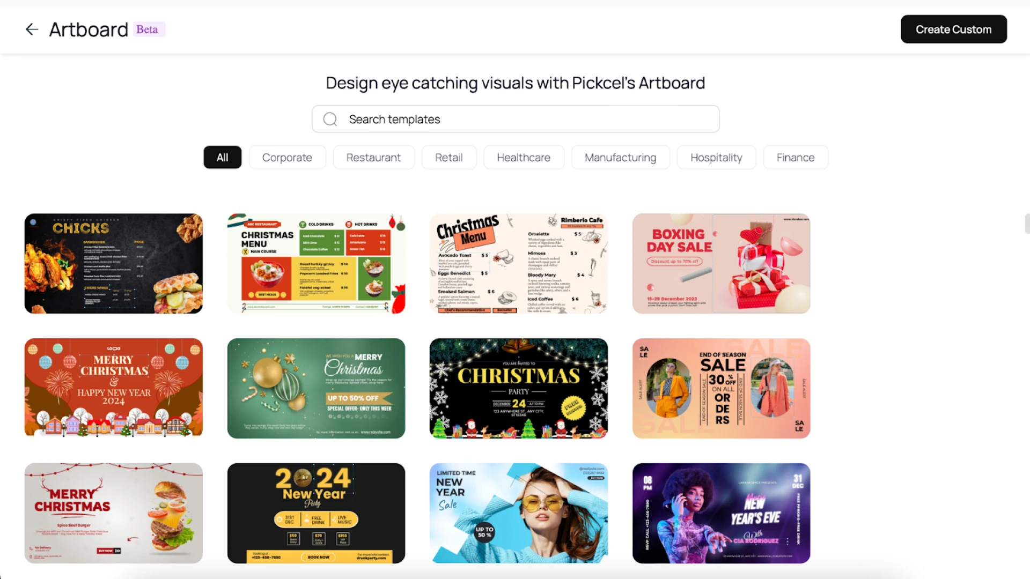Image resolution: width=1030 pixels, height=579 pixels.
Task: Open the Hospitality category
Action: tap(716, 158)
